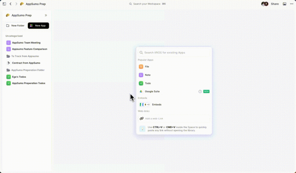Open Contract from AppSumo item
This screenshot has height=173, width=296.
(23, 63)
